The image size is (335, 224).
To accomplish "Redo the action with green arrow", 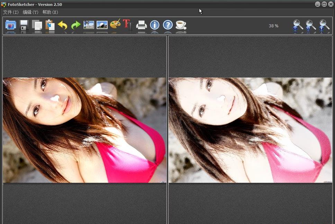I will pyautogui.click(x=76, y=25).
